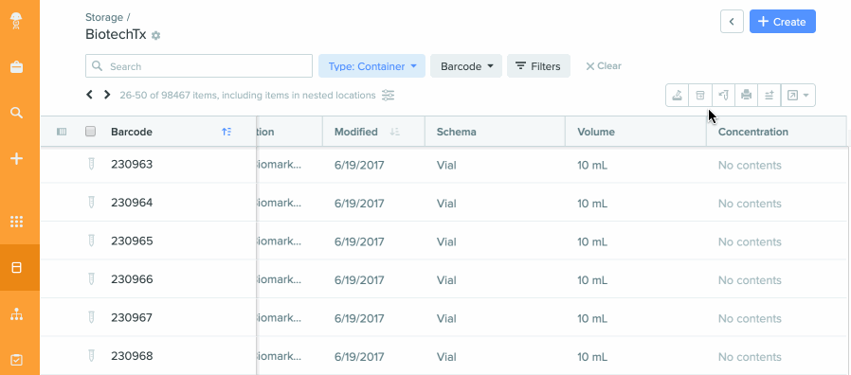
Task: Click the print labels printer icon
Action: [x=746, y=95]
